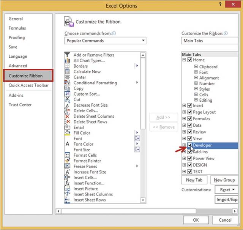The image size is (243, 230).
Task: Open the Reset customizations dropdown button
Action: point(227,190)
